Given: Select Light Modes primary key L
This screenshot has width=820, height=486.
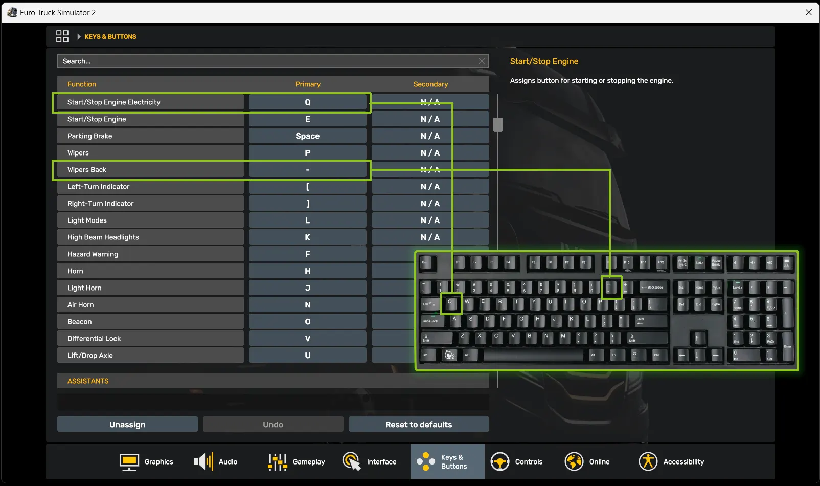Looking at the screenshot, I should [x=308, y=220].
